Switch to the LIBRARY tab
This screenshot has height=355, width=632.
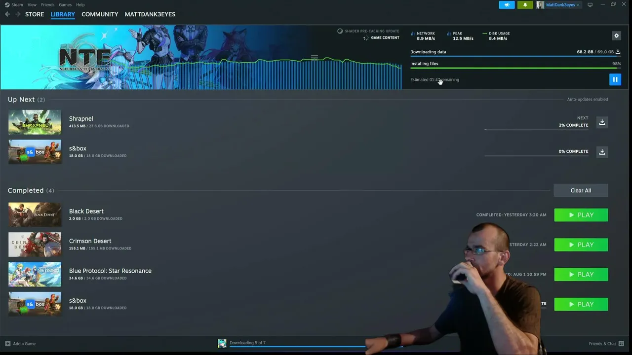(x=63, y=14)
